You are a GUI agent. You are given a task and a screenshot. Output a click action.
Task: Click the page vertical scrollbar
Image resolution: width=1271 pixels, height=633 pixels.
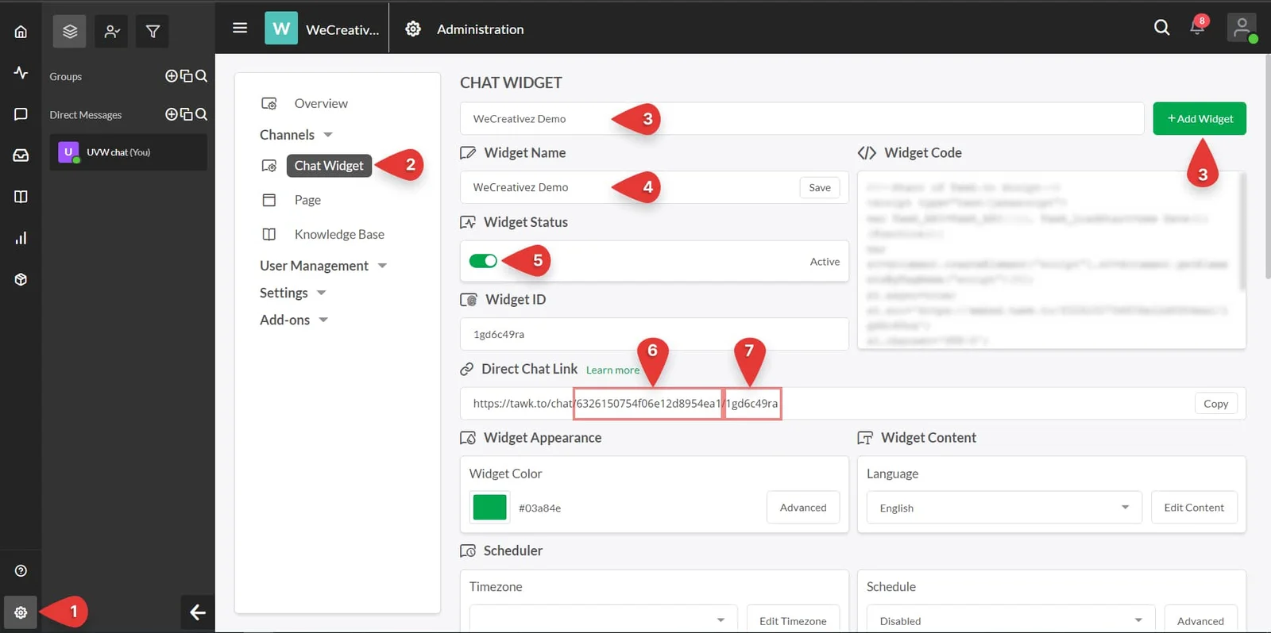pos(1268,167)
